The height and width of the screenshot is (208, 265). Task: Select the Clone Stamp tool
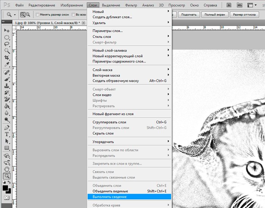click(x=6, y=86)
